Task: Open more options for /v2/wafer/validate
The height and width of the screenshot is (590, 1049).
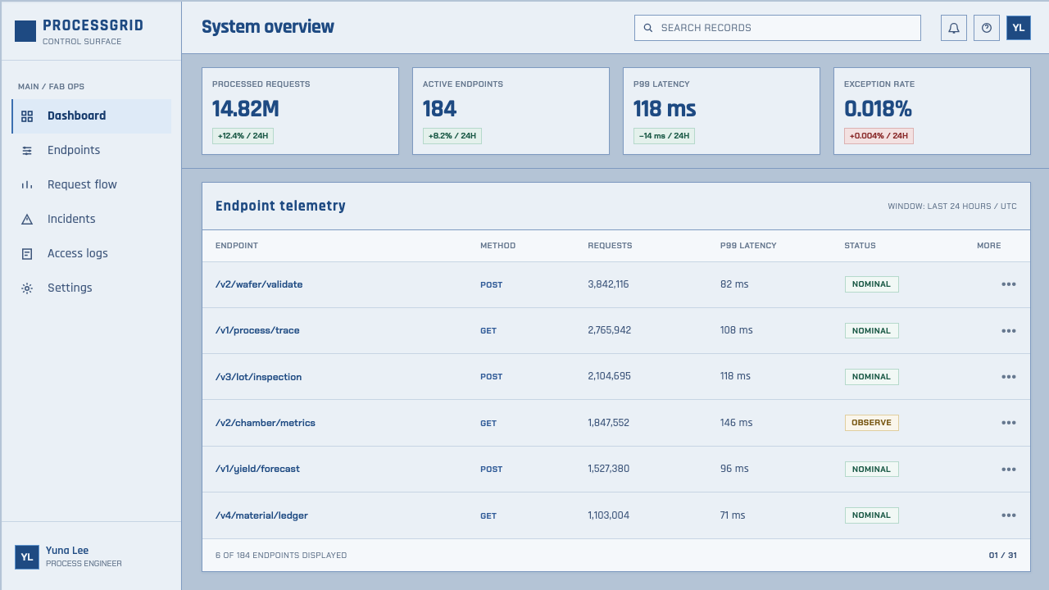Action: (x=1009, y=284)
